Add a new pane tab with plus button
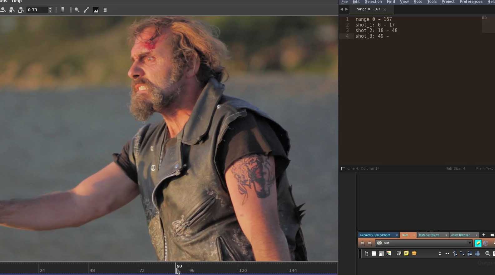495x275 pixels. 484,235
